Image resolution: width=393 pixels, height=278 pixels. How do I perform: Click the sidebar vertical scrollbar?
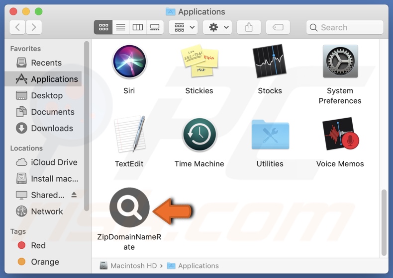(x=87, y=126)
